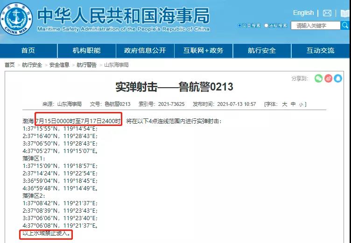
Task: Open the 航行安全 navigation tab
Action: [262, 50]
